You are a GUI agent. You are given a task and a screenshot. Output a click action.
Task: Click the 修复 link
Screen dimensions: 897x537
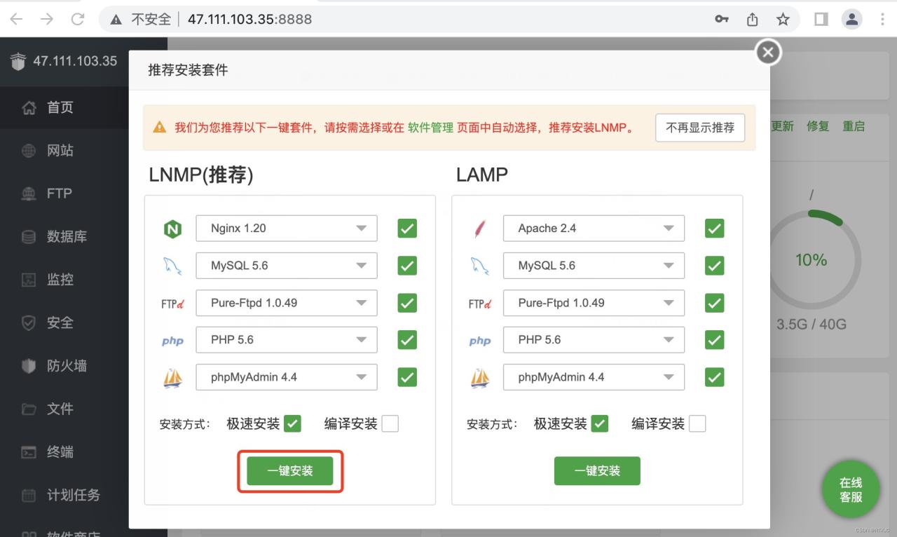(818, 126)
